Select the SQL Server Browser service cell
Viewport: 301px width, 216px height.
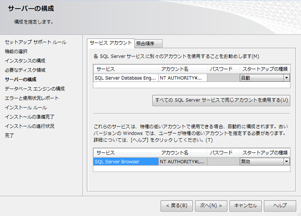tap(126, 162)
